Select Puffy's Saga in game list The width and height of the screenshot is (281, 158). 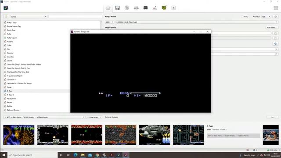pyautogui.click(x=12, y=22)
